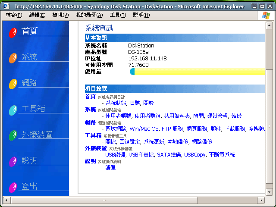
Task: Click the bold 系統 heading in 項目總覽
Action: (90, 109)
